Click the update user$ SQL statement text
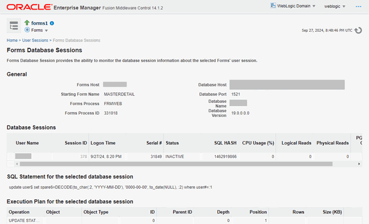 tap(111, 187)
